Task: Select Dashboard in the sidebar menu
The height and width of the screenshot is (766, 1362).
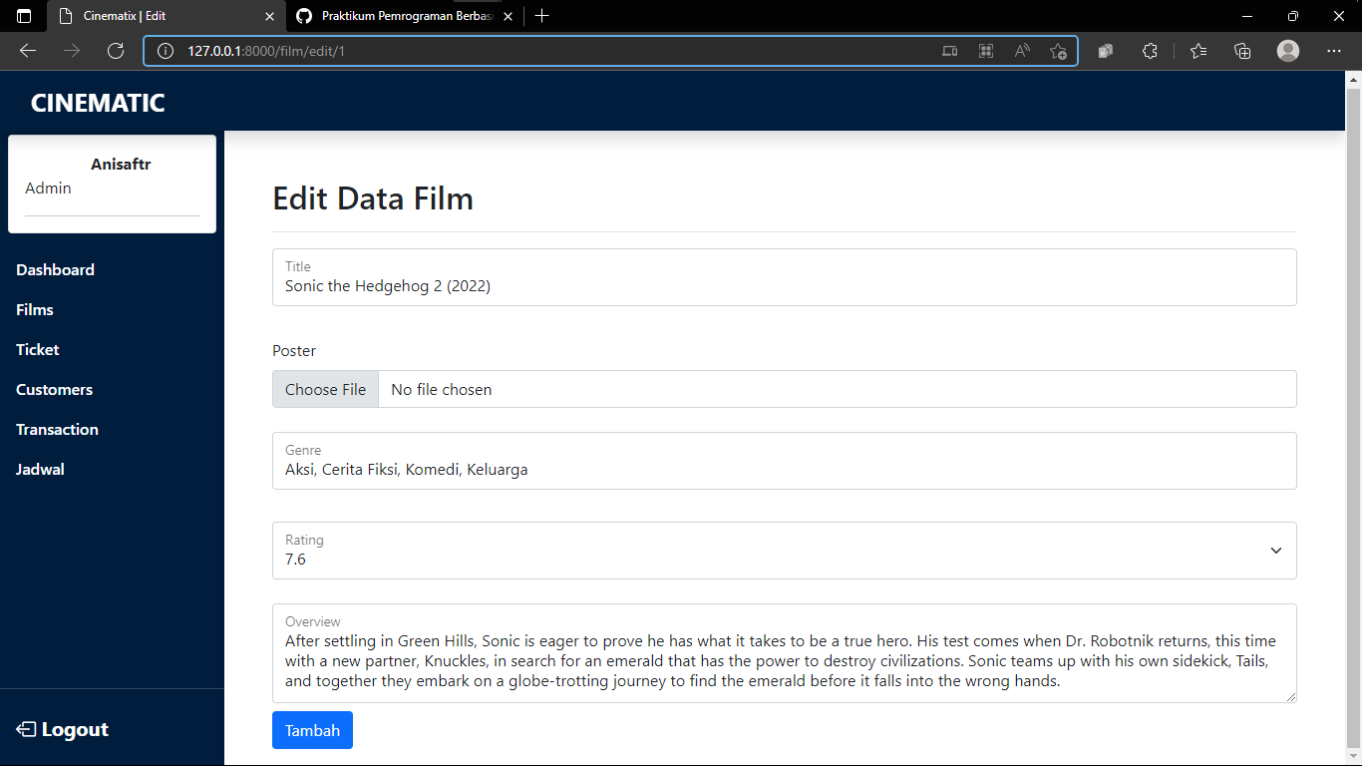Action: tap(55, 269)
